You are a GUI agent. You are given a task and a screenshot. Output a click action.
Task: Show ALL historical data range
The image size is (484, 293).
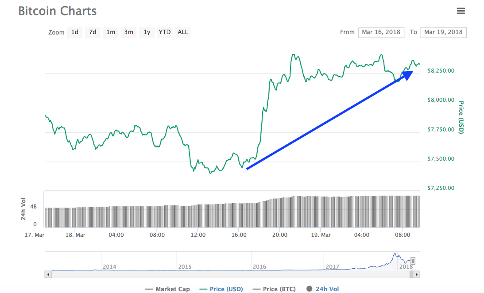183,32
